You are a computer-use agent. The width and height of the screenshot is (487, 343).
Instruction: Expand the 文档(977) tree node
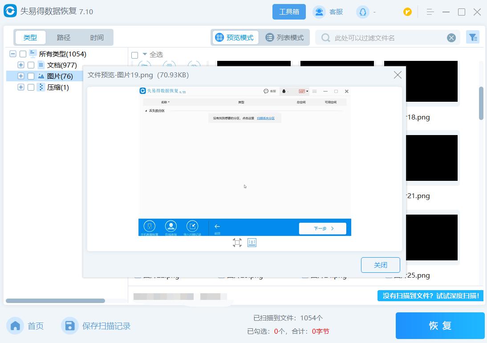(x=20, y=64)
